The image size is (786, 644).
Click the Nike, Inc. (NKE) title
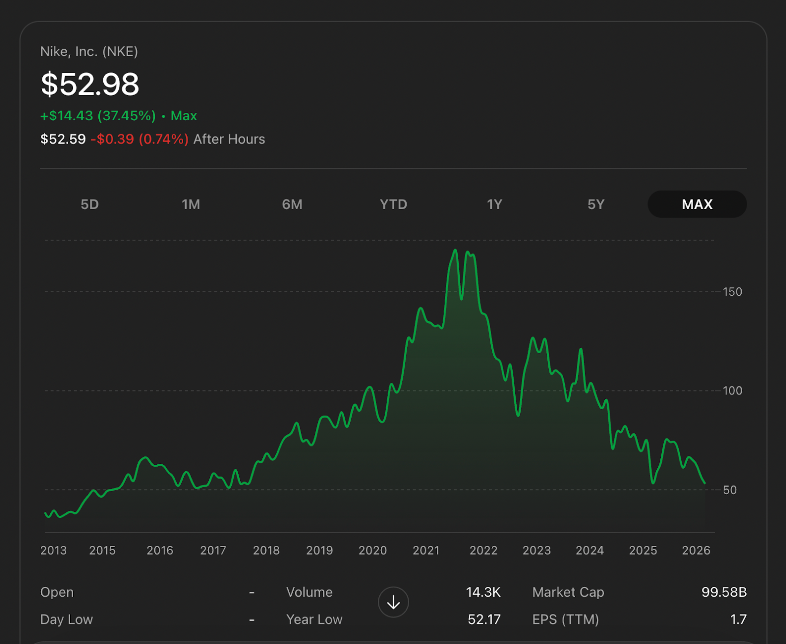click(89, 52)
